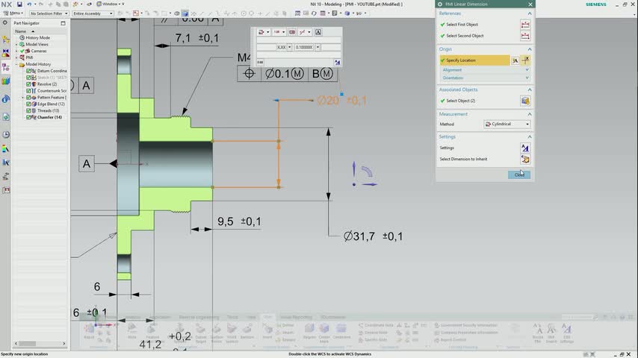638x358 pixels.
Task: Click the reference dimension icon in floating toolbar
Action: [292, 32]
